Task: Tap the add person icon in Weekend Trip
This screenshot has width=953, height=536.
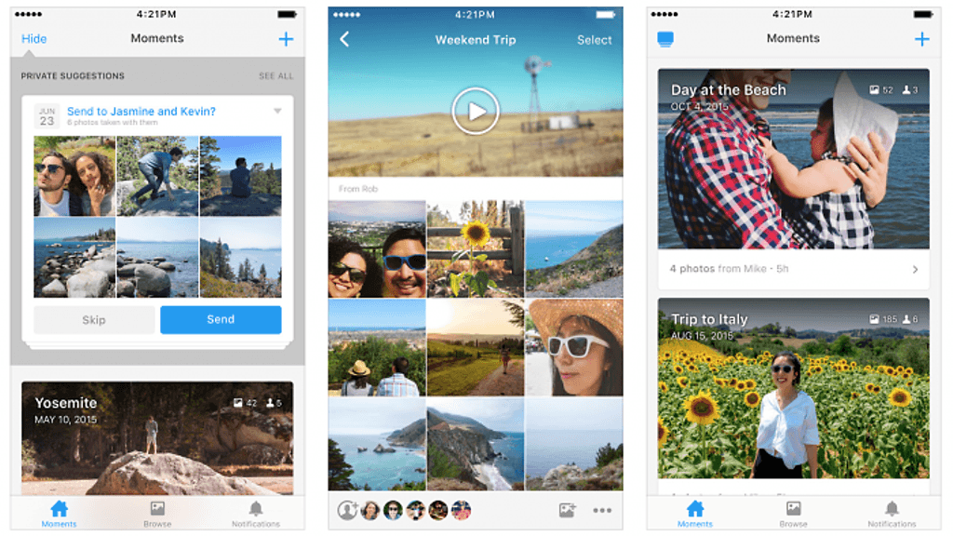Action: click(347, 510)
